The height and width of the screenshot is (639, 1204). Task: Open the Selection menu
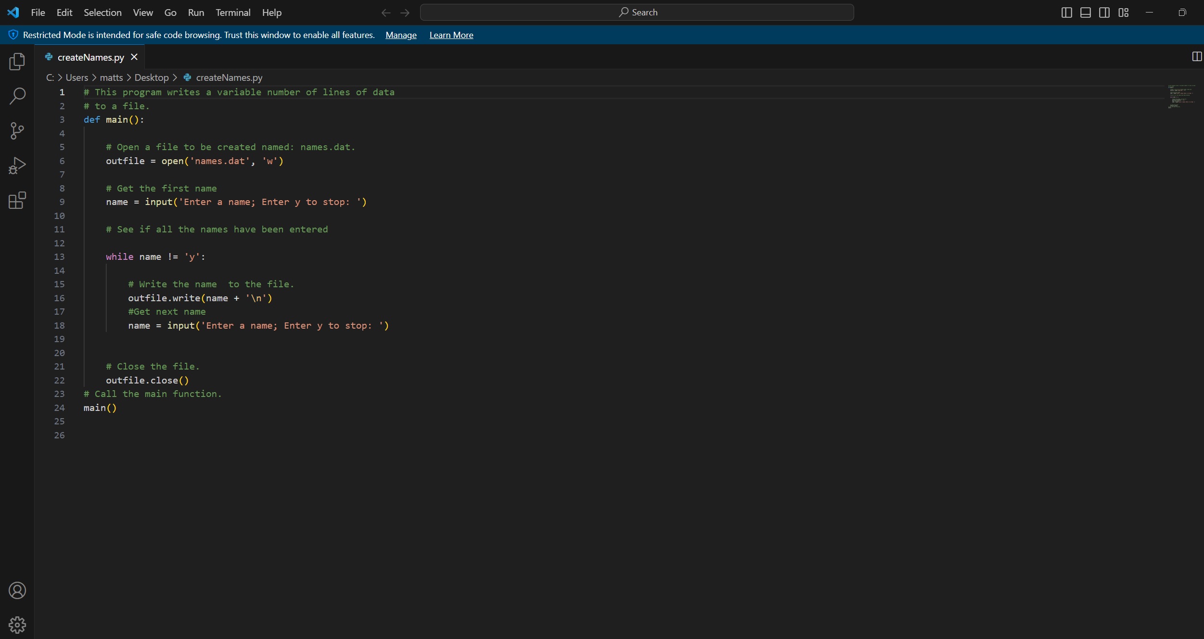pos(102,13)
